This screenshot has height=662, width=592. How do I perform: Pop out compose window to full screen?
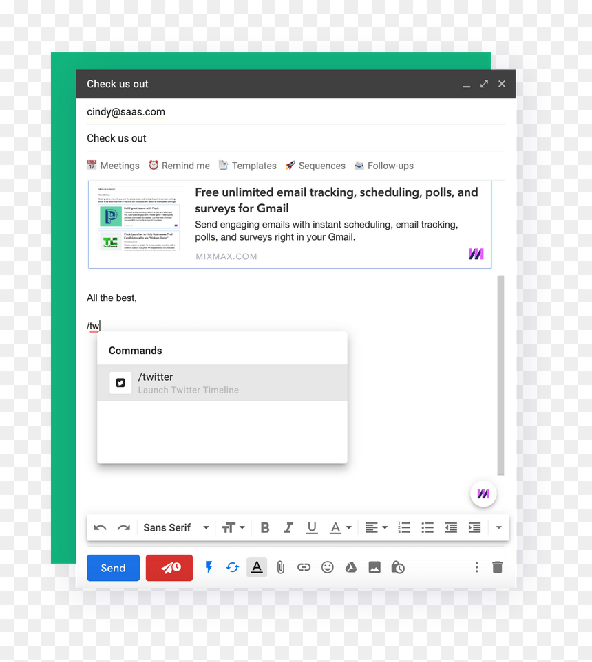click(484, 84)
